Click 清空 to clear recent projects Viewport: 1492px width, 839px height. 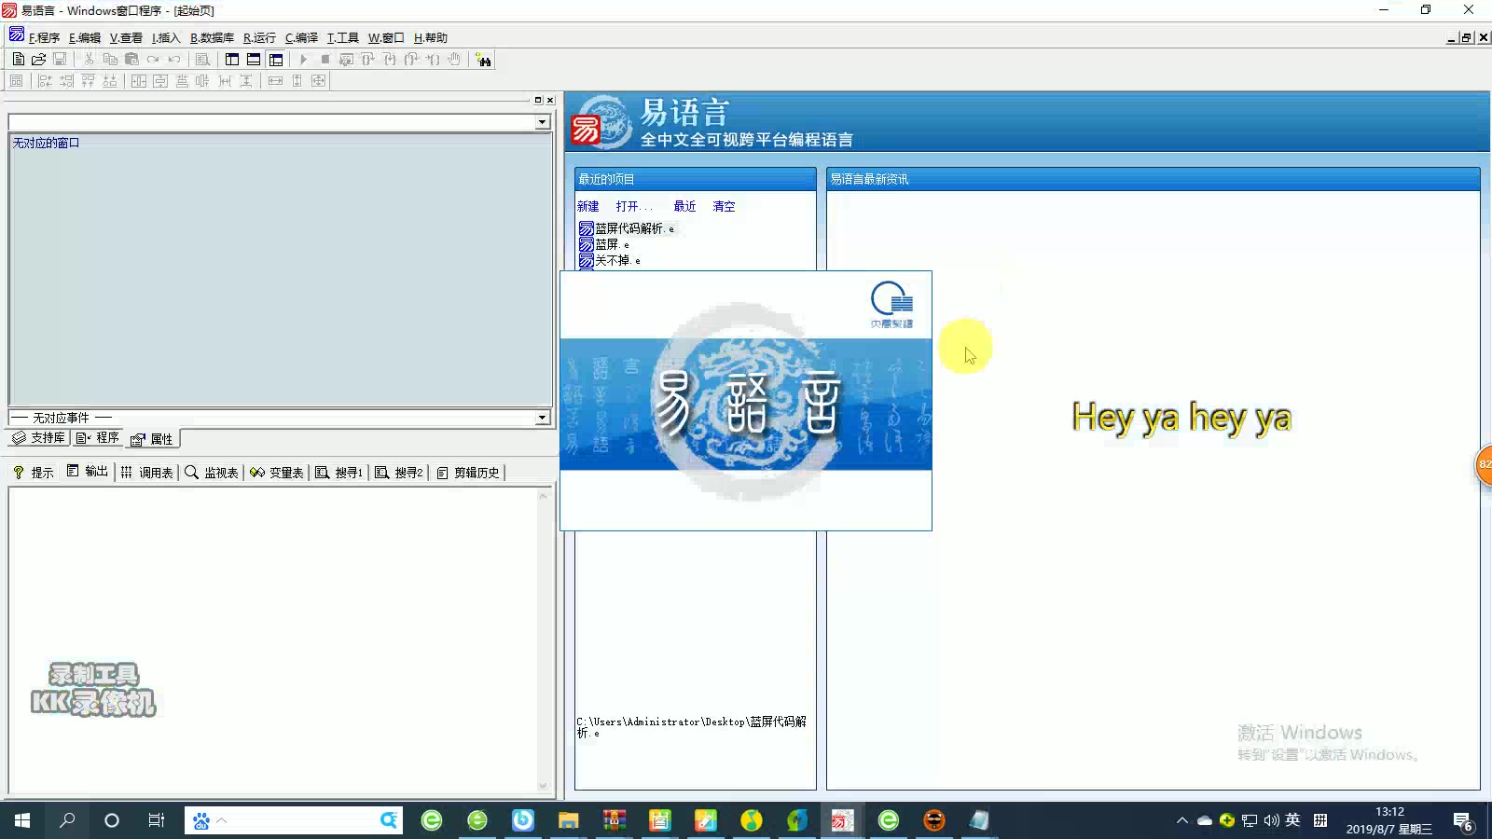[723, 206]
